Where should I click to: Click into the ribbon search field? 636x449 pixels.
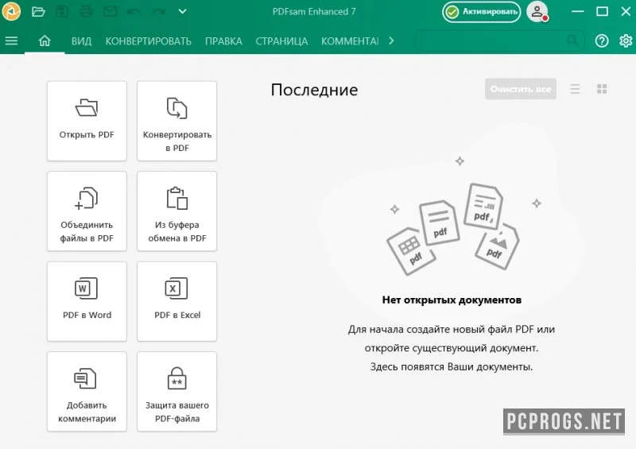click(x=500, y=41)
